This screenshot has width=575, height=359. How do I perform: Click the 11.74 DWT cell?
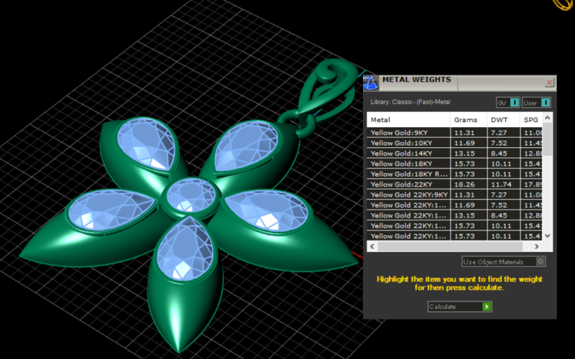click(503, 185)
